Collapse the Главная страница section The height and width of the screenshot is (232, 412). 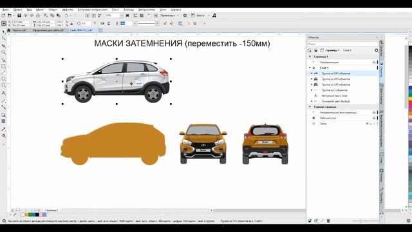tap(310, 107)
